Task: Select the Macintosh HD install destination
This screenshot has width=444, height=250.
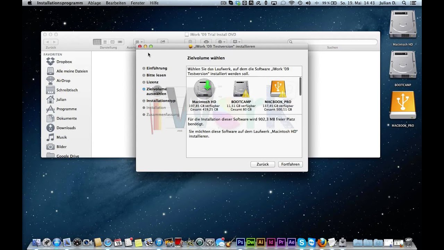Action: (x=204, y=95)
